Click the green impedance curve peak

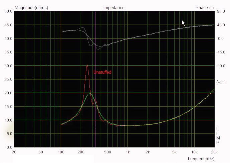(90, 93)
